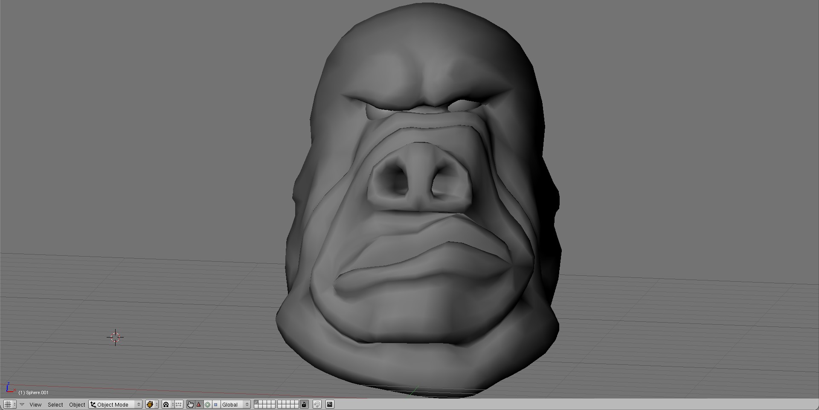Open the window type selector grid icon
Screen dimensions: 819x410
[10, 404]
